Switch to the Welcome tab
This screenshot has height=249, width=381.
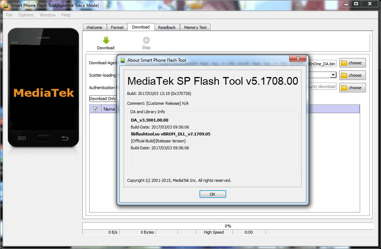tap(94, 27)
